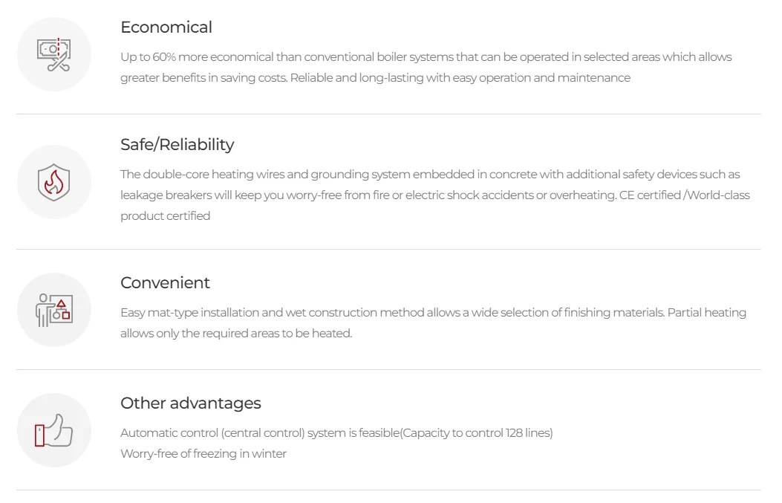Click "allows only the required areas" line
Screen dimensions: 782x503
click(236, 334)
